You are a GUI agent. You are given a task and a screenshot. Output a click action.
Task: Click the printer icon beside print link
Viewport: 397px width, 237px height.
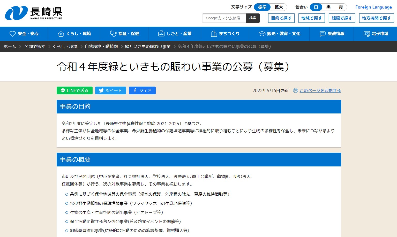coord(295,90)
